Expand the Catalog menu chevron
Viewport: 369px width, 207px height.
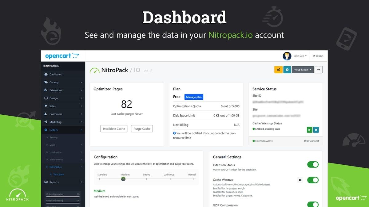[81, 82]
